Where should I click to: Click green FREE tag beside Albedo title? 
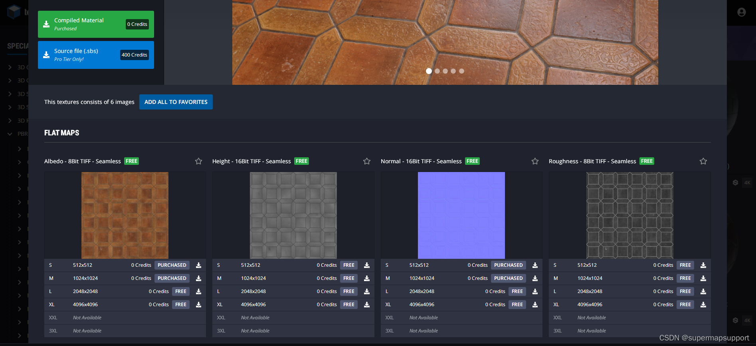coord(131,161)
